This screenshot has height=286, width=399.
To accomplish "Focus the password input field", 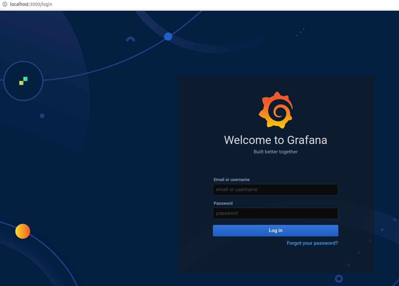I will coord(275,213).
